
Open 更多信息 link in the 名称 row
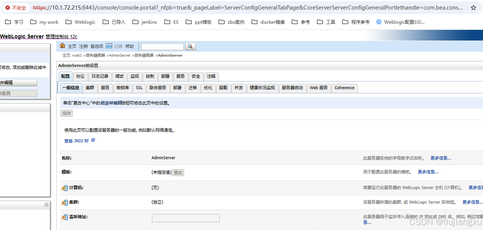point(441,158)
